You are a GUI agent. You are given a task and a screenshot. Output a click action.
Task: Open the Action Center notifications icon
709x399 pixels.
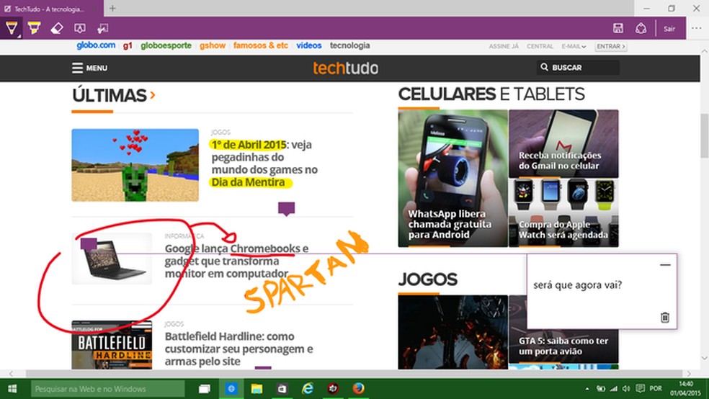(x=640, y=389)
